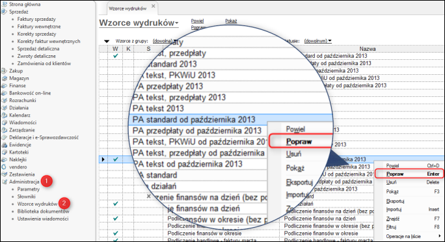Click the Kalendarz icon in the sidebar
Image resolution: width=445 pixels, height=242 pixels.
click(4, 115)
